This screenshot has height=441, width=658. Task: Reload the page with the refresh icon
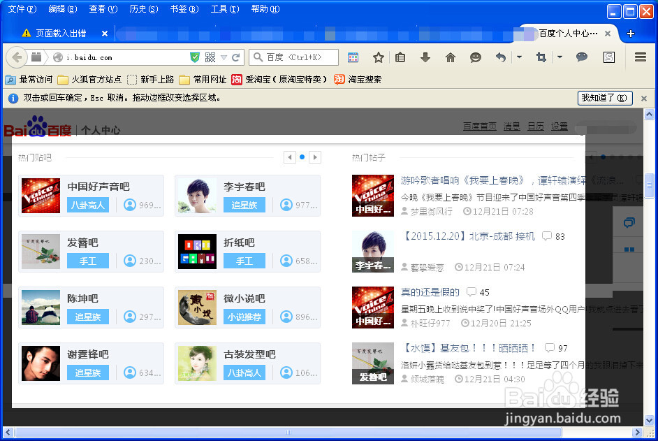(236, 57)
